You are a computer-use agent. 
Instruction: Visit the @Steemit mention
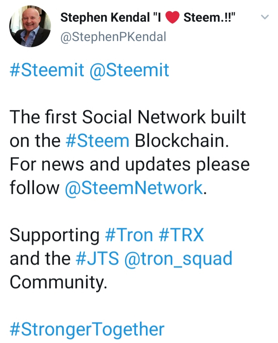point(129,70)
